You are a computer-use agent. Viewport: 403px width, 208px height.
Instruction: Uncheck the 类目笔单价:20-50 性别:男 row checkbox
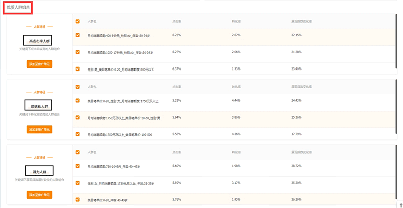click(x=77, y=117)
